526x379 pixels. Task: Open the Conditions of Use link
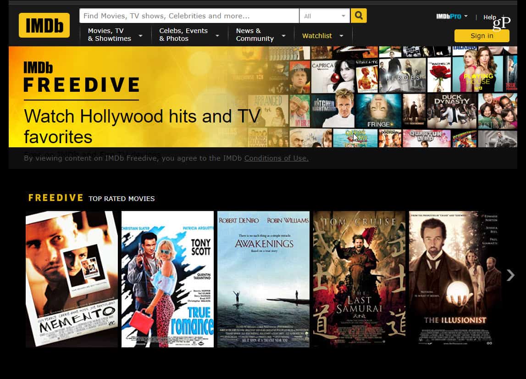pyautogui.click(x=276, y=158)
